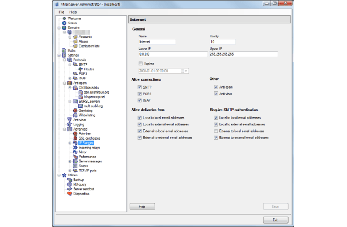Select zen.spamhaus.org entry icon

point(81,92)
